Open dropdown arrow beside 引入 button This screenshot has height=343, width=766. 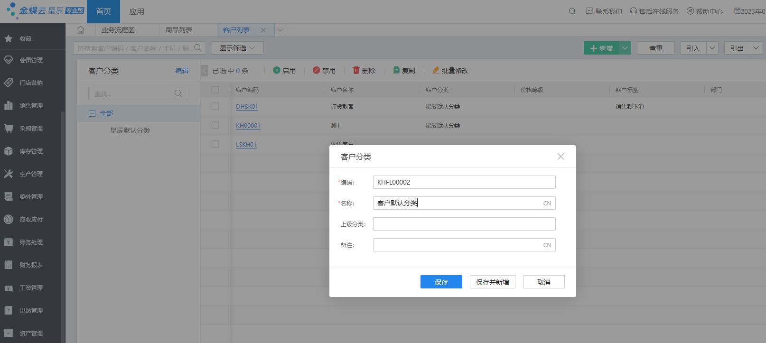click(x=712, y=48)
